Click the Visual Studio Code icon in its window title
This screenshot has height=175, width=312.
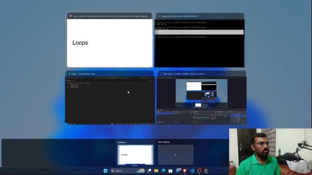69,74
